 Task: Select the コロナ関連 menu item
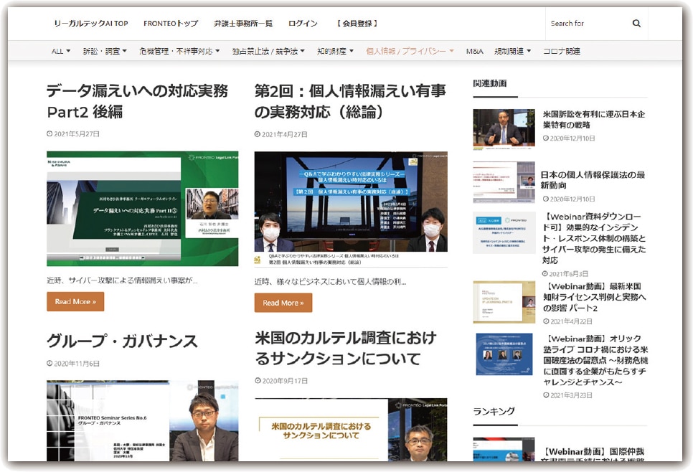coord(562,51)
